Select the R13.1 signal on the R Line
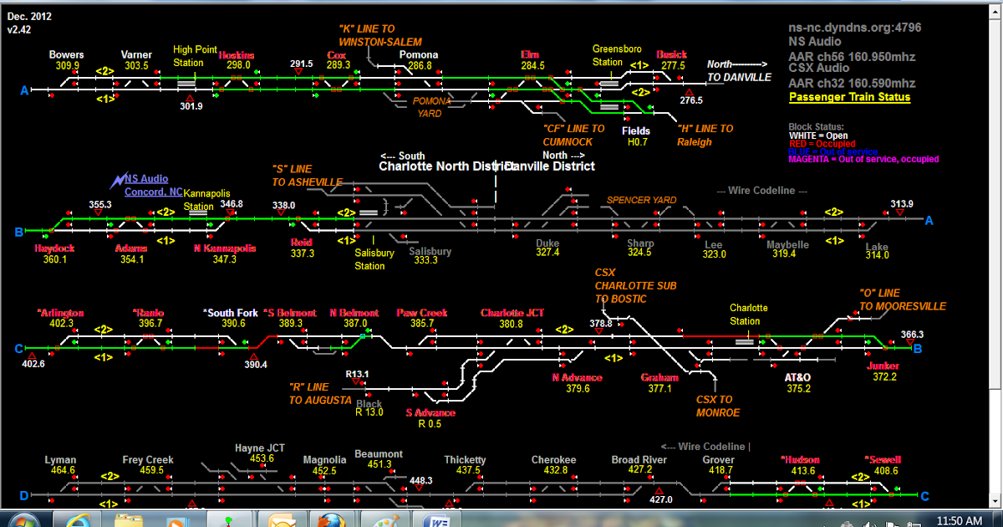Viewport: 1003px width, 527px height. (x=358, y=383)
